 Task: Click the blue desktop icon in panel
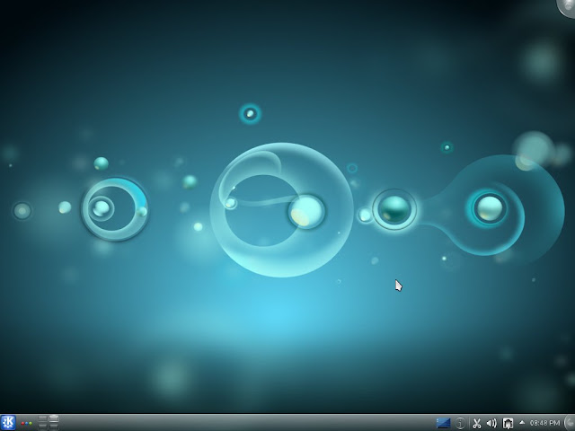443,423
